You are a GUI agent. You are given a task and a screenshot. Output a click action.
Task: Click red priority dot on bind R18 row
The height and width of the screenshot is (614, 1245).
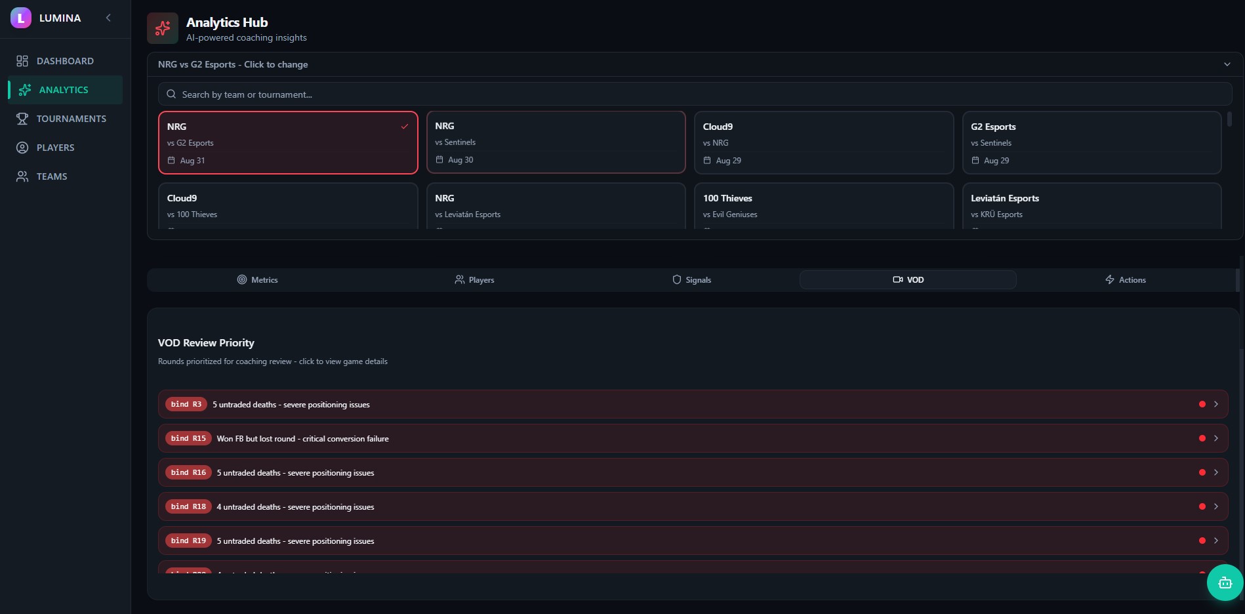point(1202,506)
